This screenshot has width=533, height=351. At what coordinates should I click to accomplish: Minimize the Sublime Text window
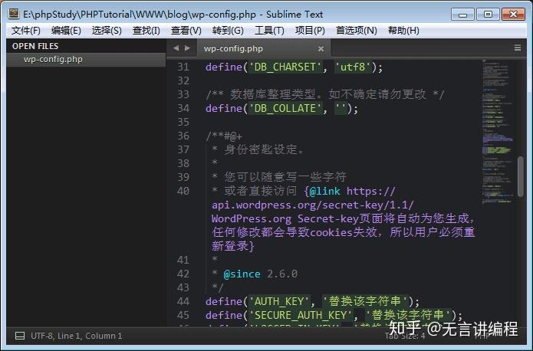click(462, 15)
